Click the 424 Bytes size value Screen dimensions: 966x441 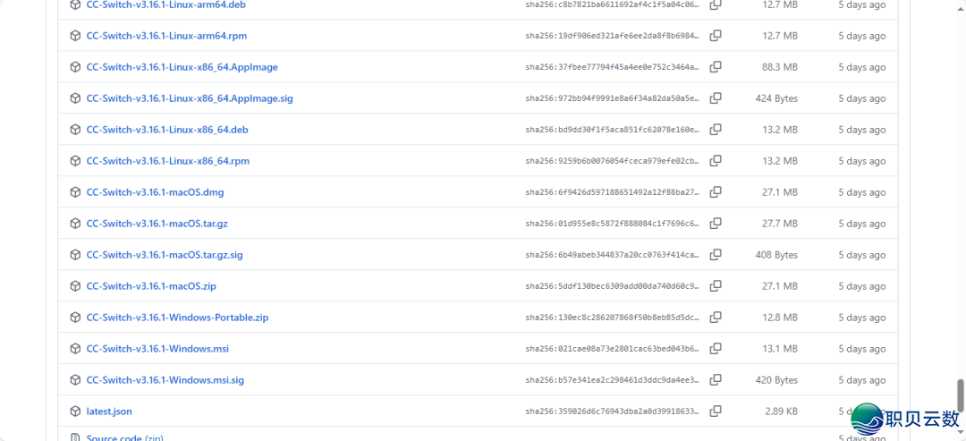(x=776, y=98)
